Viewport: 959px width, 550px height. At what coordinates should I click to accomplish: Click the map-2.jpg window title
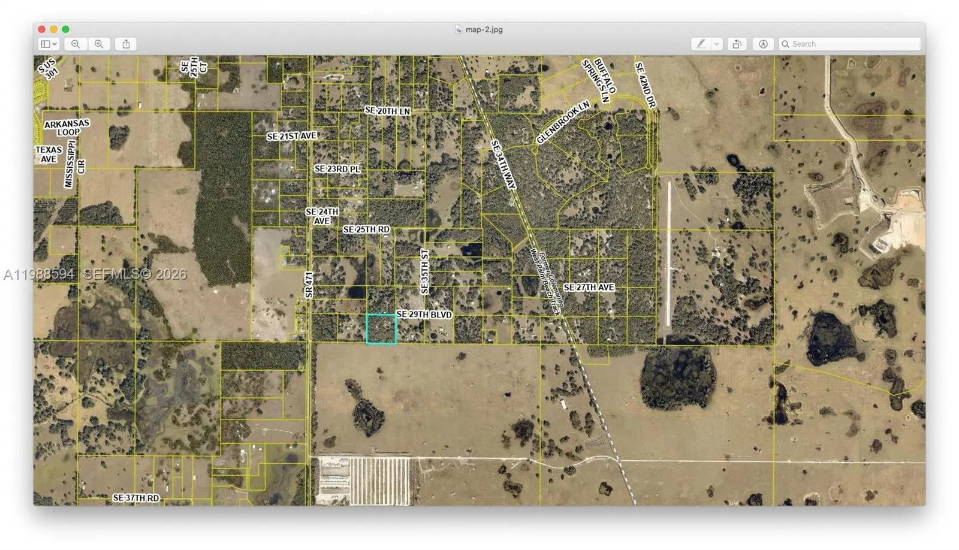click(484, 29)
